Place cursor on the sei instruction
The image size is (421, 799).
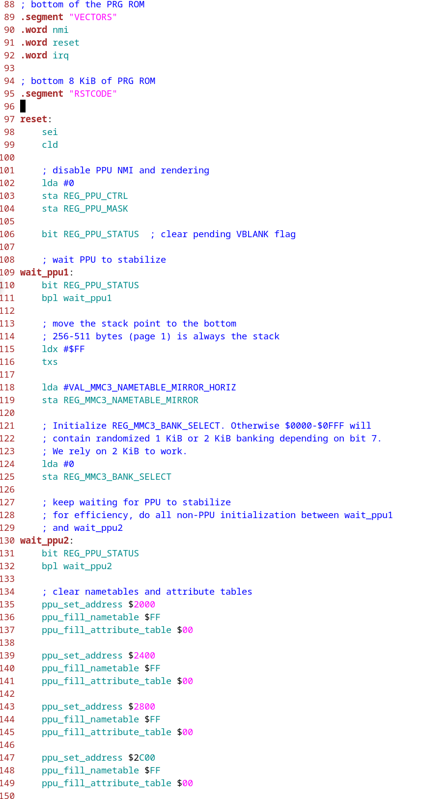(x=50, y=132)
